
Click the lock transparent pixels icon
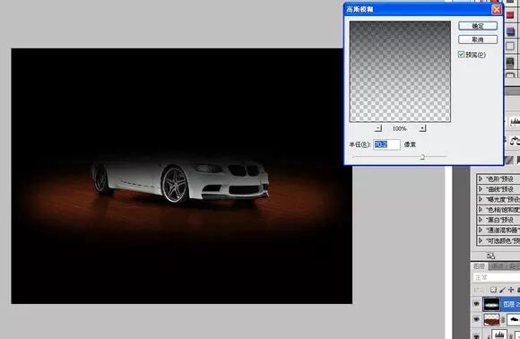[x=493, y=290]
